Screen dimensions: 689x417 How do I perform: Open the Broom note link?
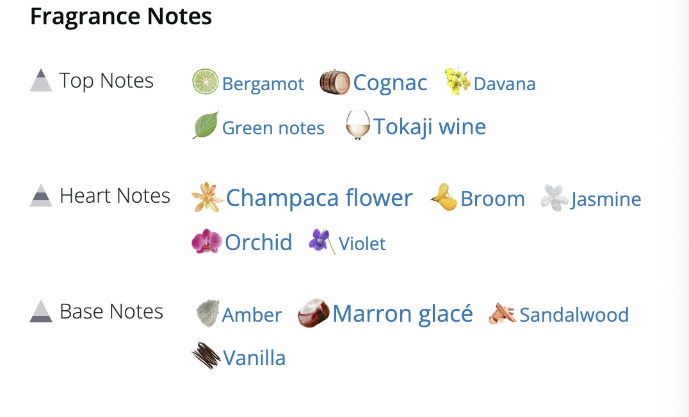coord(492,199)
